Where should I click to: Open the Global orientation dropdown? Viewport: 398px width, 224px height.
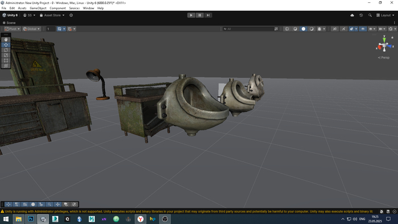pyautogui.click(x=31, y=29)
